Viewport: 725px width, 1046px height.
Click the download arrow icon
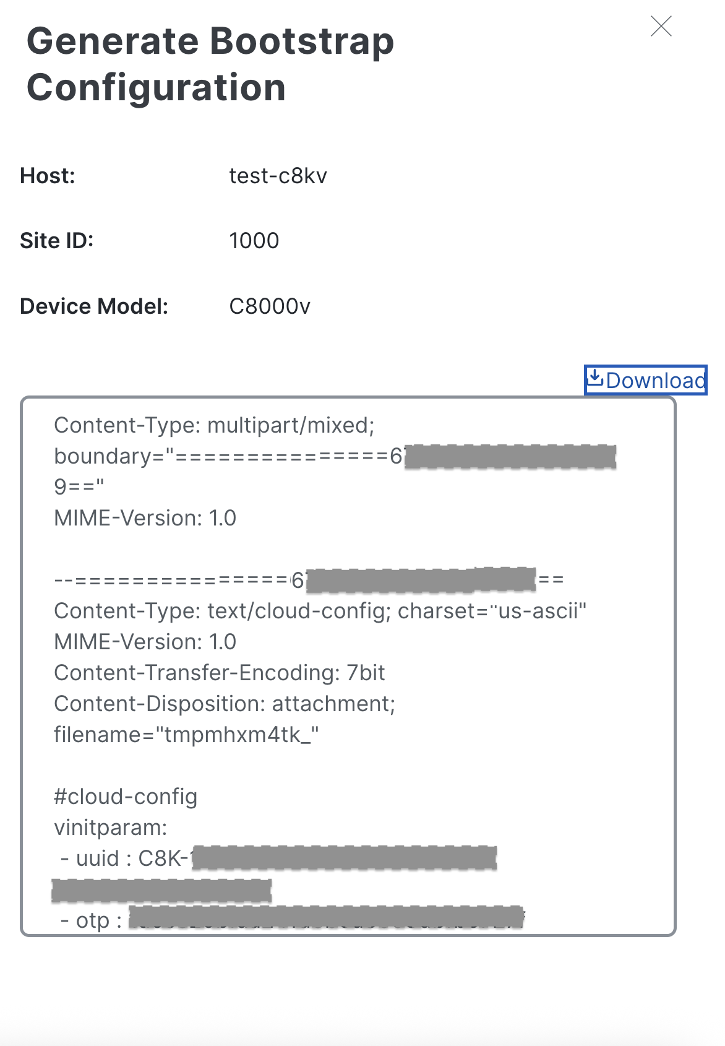click(x=596, y=378)
